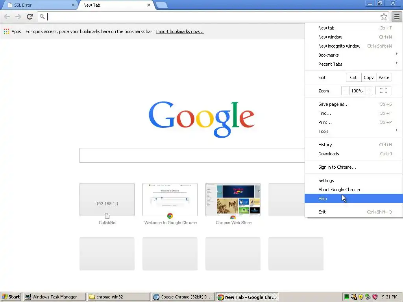Reload the page with the refresh icon
403x302 pixels.
coord(30,17)
